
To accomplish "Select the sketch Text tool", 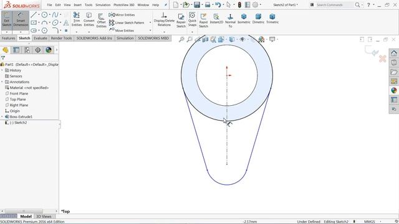I will (x=66, y=22).
